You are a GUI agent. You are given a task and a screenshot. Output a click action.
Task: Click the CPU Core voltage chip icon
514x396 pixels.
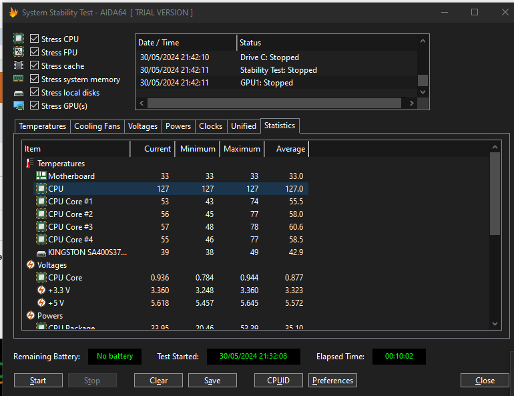pos(41,277)
